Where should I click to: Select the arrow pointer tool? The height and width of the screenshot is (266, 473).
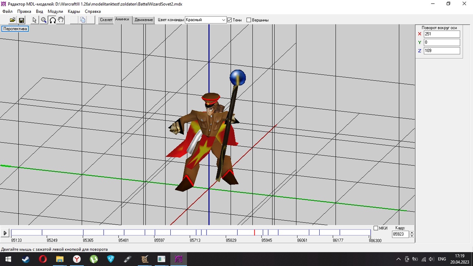click(35, 20)
